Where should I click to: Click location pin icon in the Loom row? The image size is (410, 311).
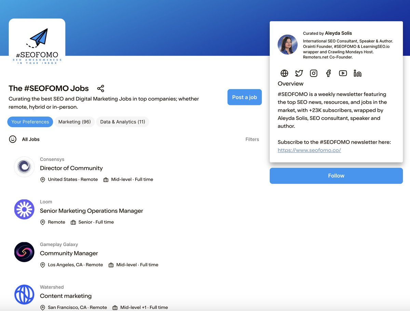[x=43, y=222]
